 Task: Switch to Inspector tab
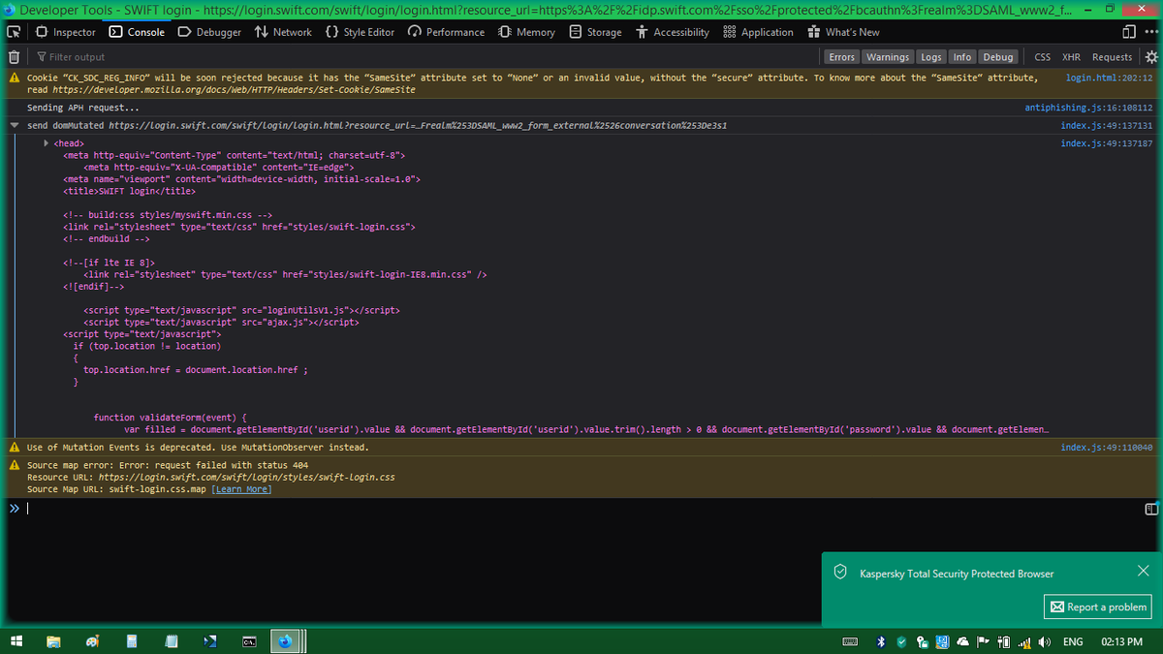(67, 32)
